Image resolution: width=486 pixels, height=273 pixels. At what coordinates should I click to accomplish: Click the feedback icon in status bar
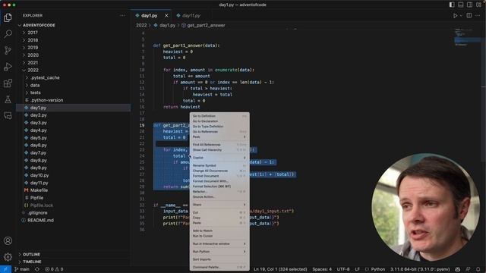468,269
